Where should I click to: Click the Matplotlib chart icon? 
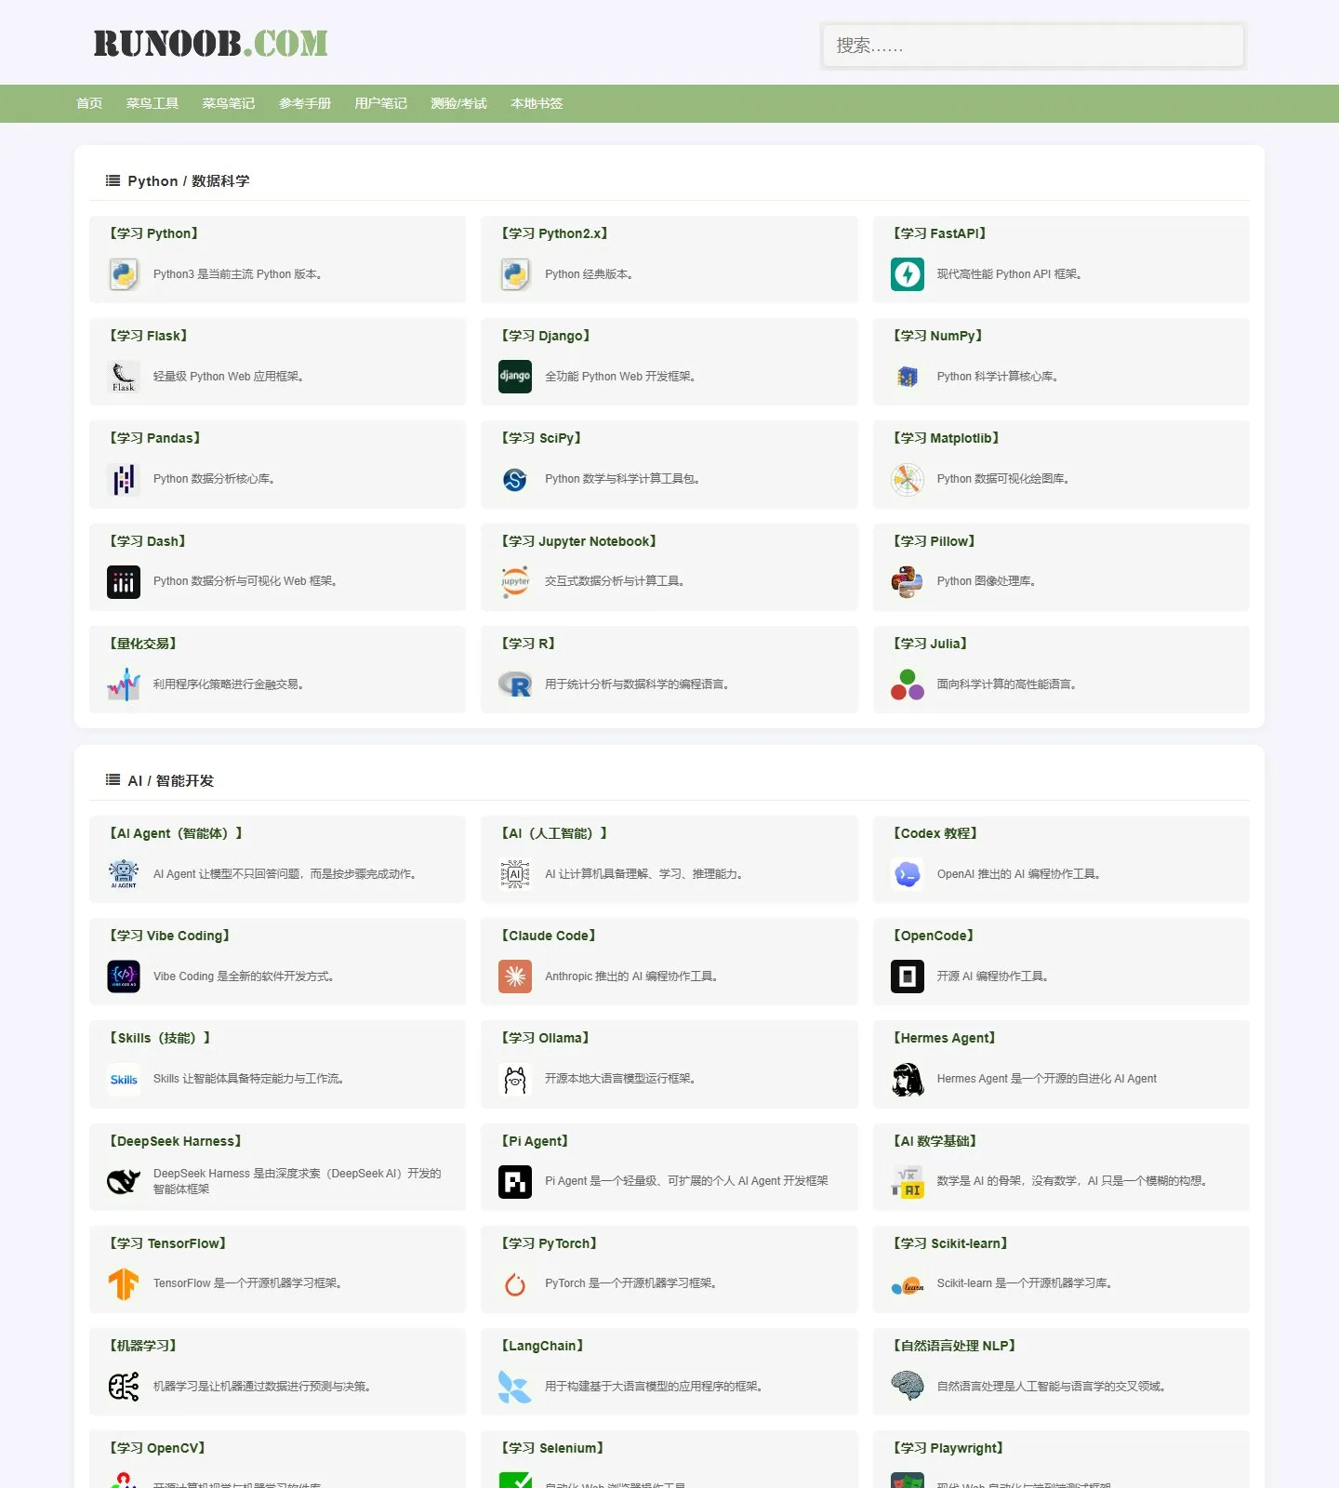[908, 479]
